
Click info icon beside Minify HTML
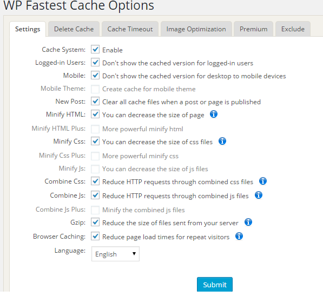(214, 114)
